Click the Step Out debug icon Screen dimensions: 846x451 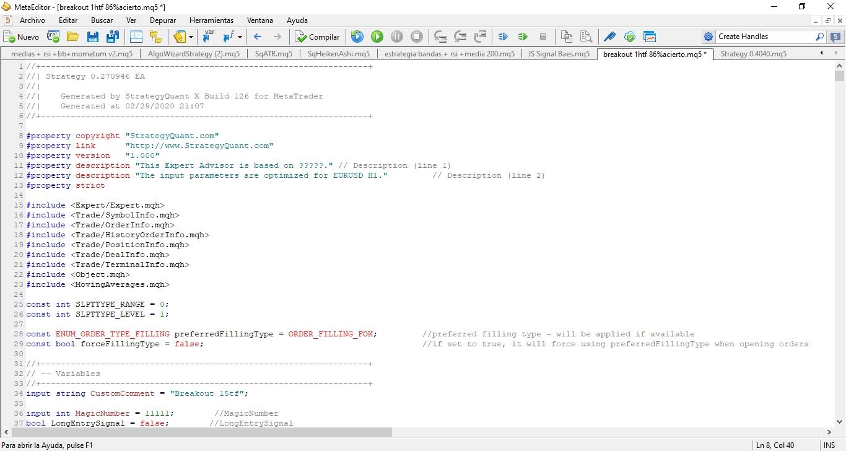[480, 37]
